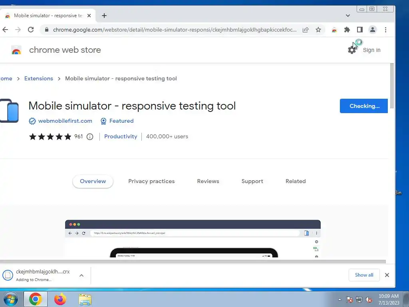Click the extension screenshot preview
Screen dimensions: 409x307
[193, 239]
